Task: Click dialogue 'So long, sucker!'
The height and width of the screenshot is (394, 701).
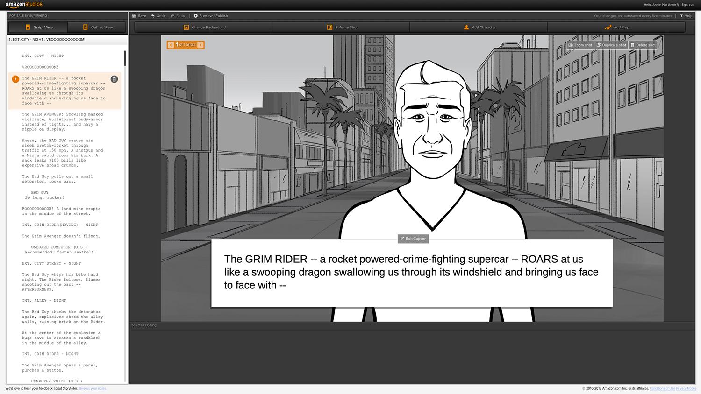Action: [x=44, y=197]
